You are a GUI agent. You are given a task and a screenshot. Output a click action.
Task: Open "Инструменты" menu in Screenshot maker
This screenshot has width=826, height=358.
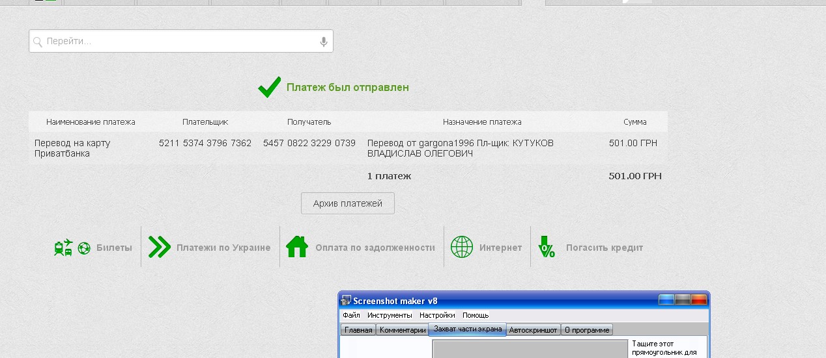(x=390, y=315)
